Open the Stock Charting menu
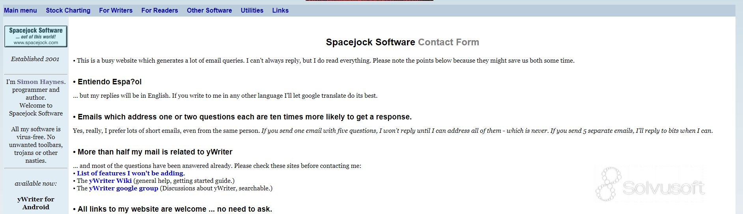Image resolution: width=743 pixels, height=214 pixels. pos(68,11)
